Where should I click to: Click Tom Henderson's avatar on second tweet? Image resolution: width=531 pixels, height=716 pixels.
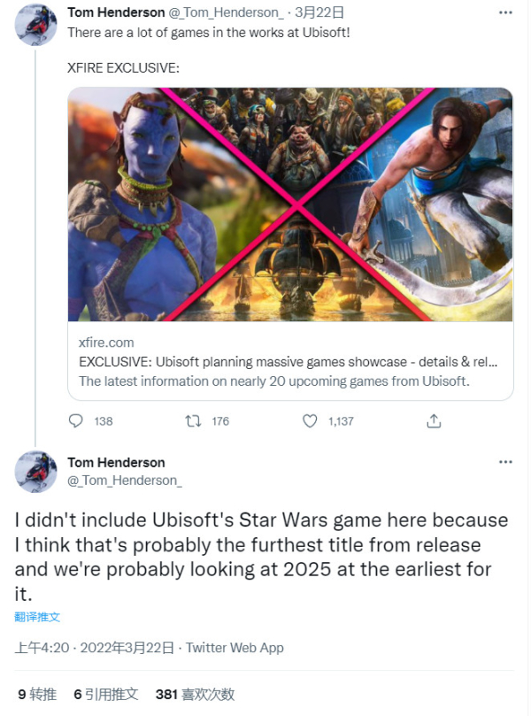(x=36, y=472)
